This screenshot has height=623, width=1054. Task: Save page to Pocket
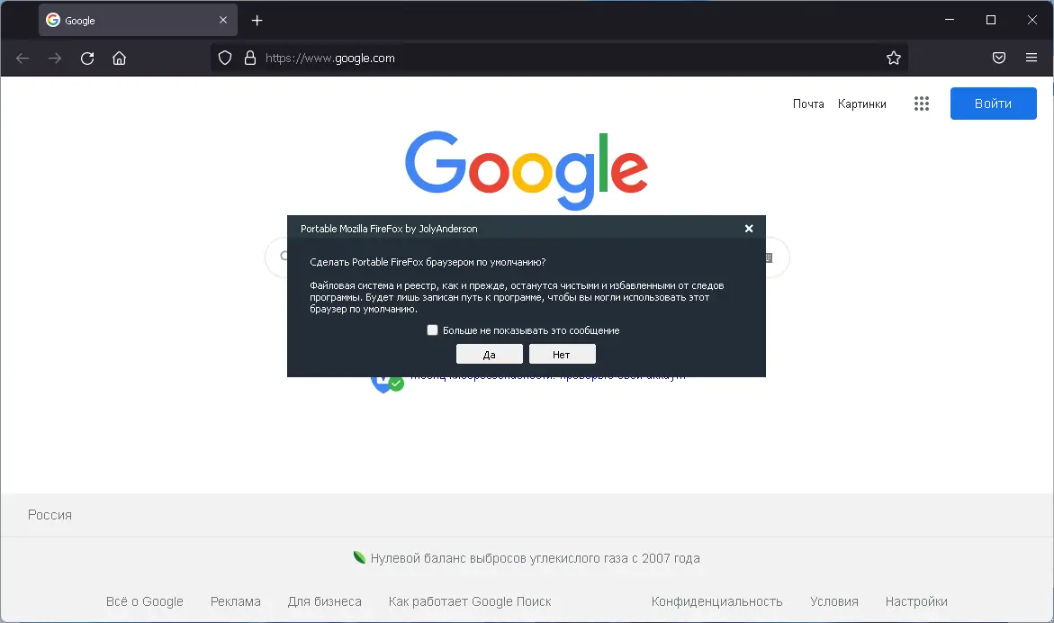point(999,59)
